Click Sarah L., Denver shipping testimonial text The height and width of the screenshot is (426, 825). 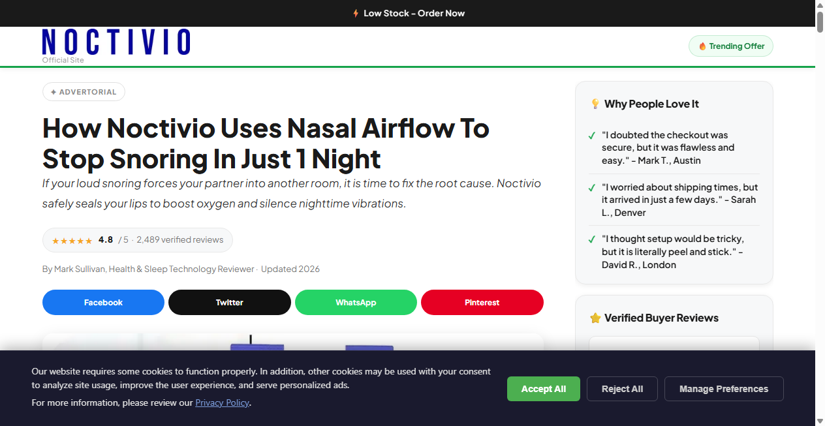[680, 200]
